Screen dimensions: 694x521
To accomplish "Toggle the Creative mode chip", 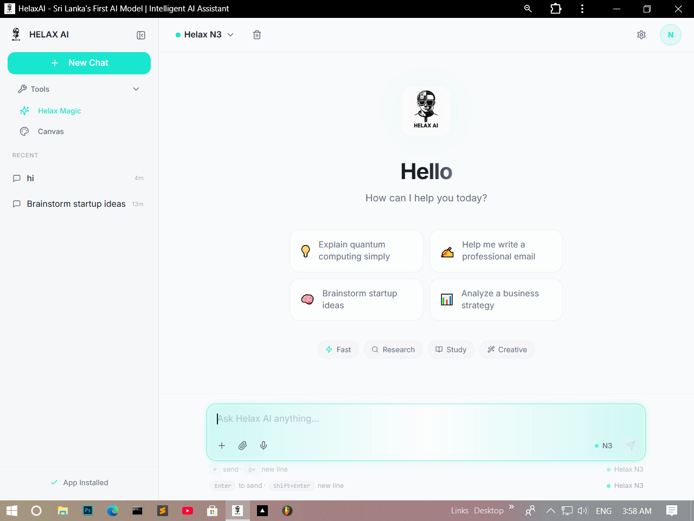I will 507,350.
